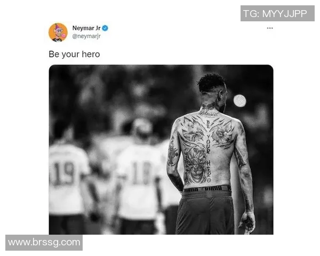Open the www.brssg.com watermark link
The image size is (320, 256).
tap(44, 243)
